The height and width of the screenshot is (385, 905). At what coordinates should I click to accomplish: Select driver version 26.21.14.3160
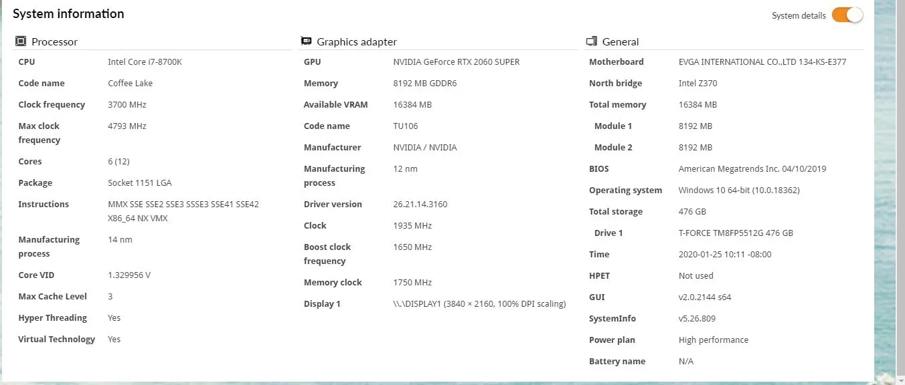420,205
